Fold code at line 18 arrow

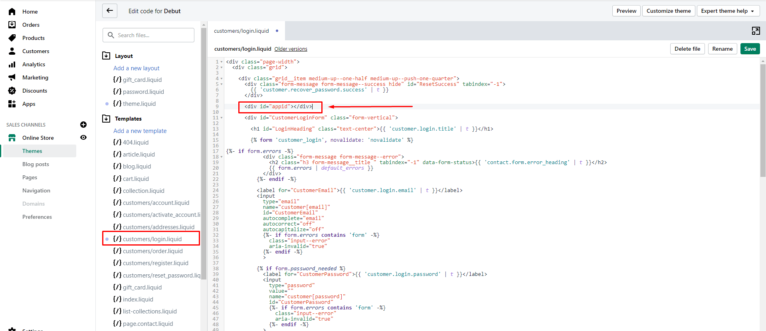pyautogui.click(x=222, y=157)
